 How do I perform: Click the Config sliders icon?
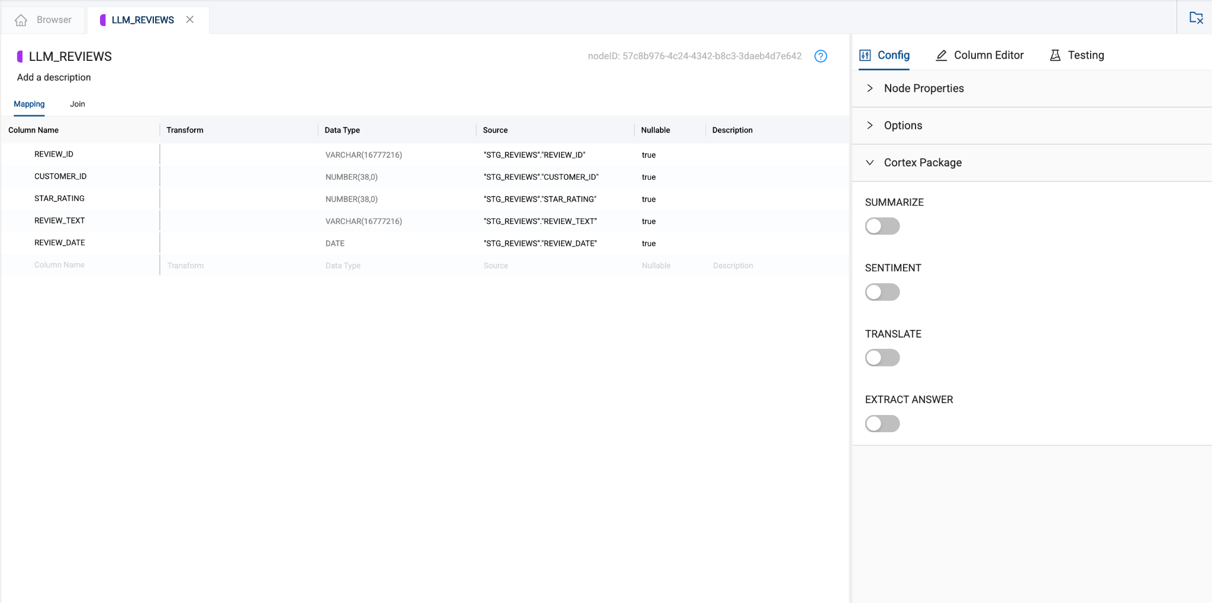pos(865,55)
